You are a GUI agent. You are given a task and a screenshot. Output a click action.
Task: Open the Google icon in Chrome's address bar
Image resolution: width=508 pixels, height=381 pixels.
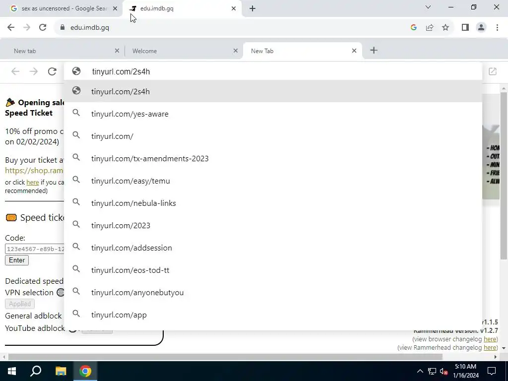click(413, 28)
